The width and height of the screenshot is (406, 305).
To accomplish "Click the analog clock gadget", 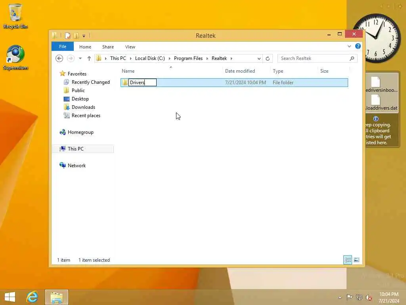I will point(377,39).
